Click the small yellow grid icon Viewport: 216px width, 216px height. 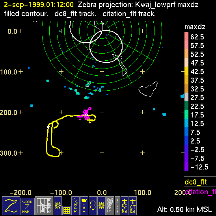pos(67,210)
